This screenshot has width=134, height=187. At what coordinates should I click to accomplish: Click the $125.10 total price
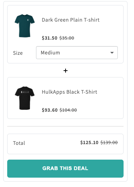89,142
